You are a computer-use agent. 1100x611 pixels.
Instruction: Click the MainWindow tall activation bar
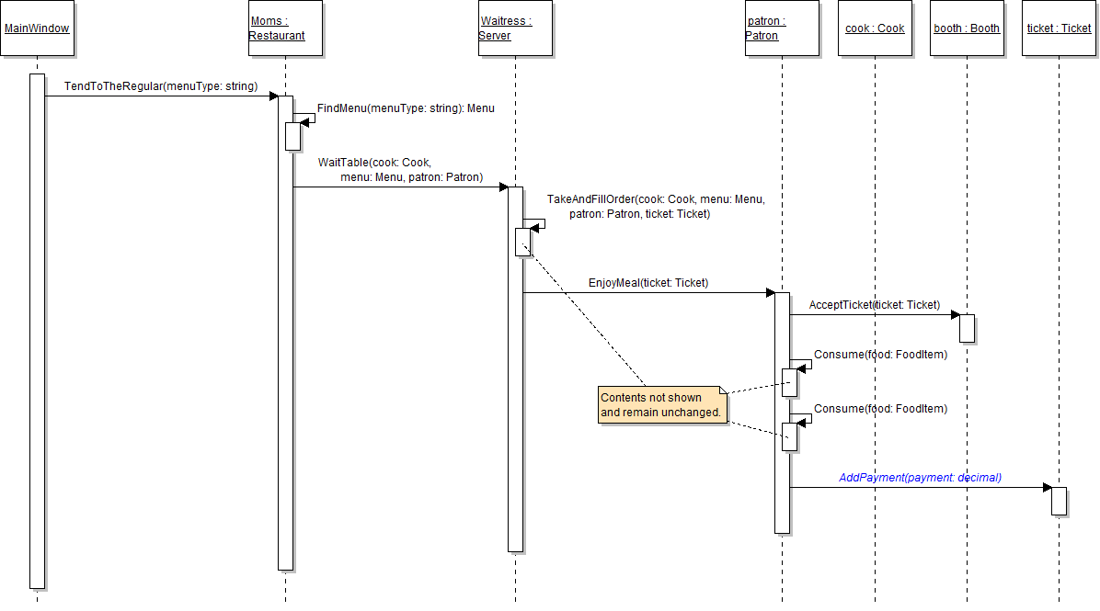click(x=37, y=331)
